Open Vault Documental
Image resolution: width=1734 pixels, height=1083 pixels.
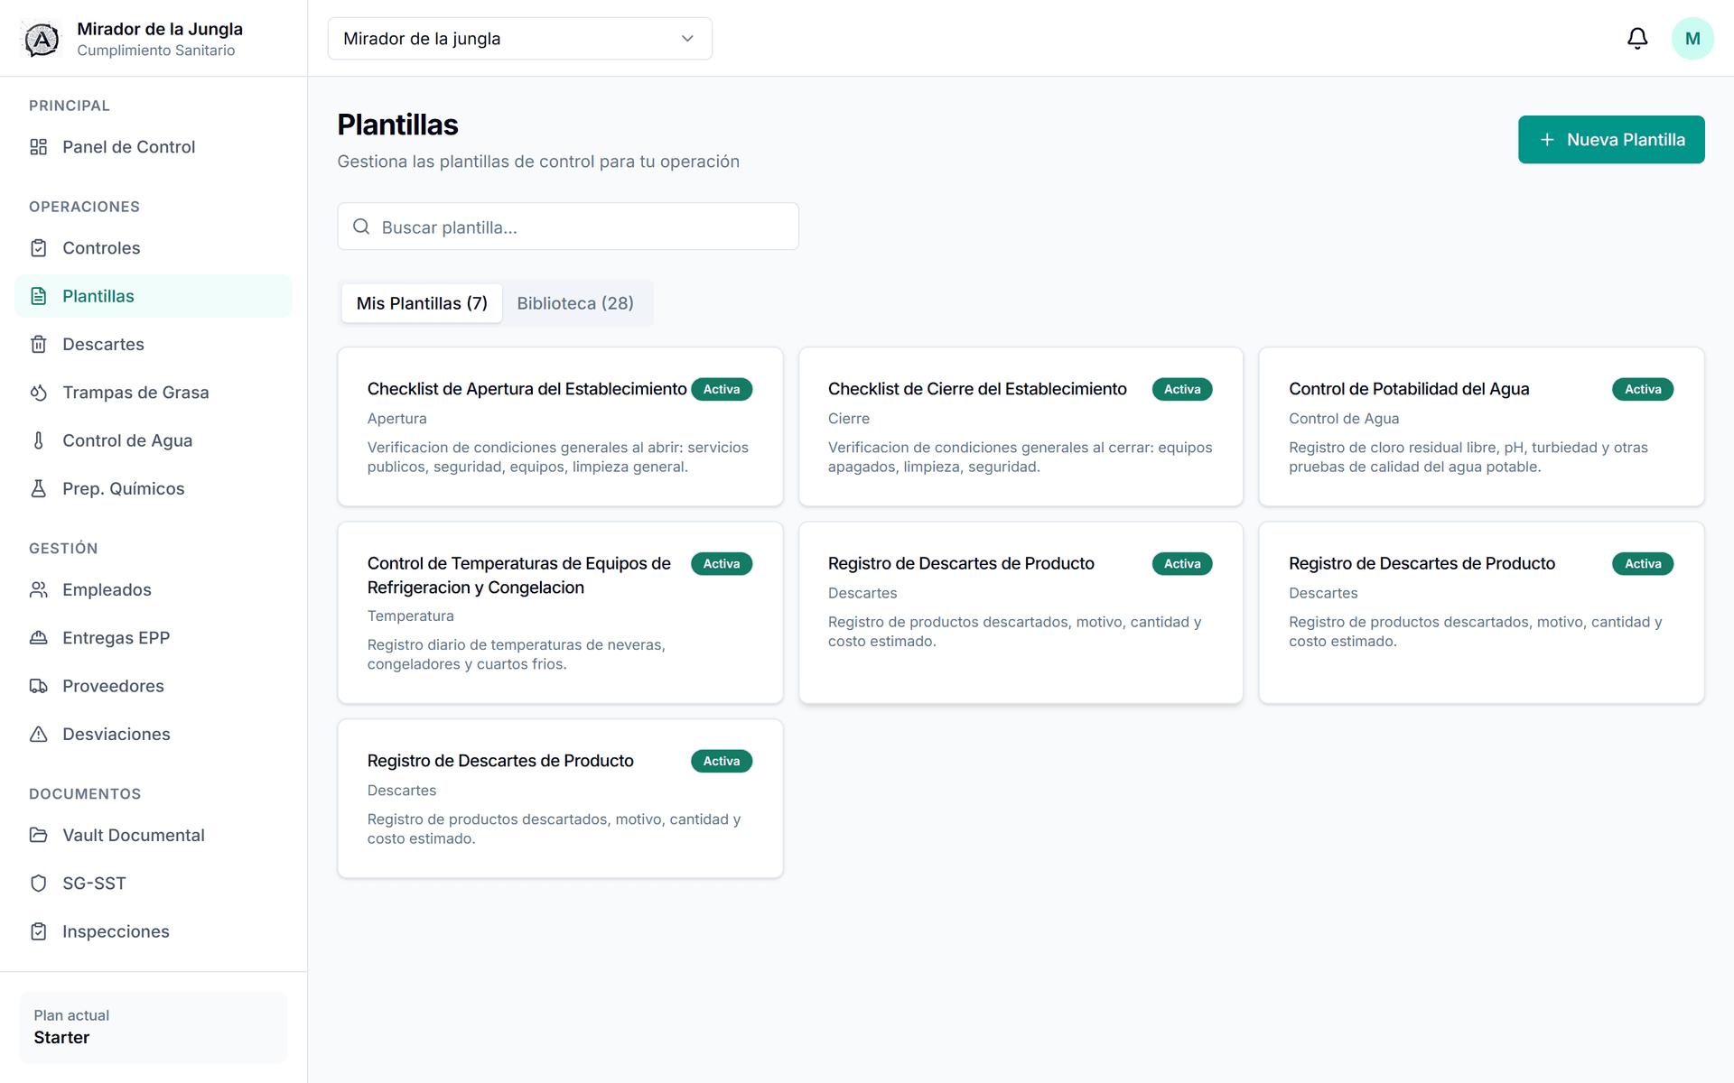(154, 835)
